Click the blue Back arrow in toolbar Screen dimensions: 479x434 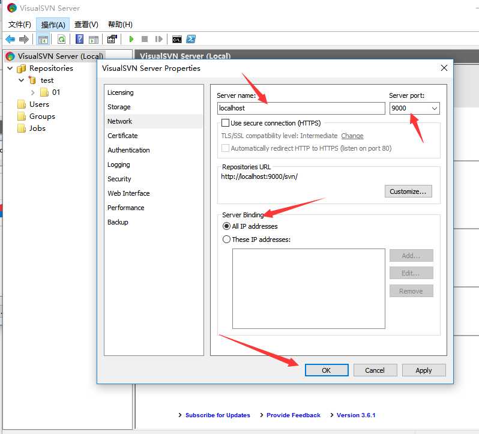click(10, 39)
